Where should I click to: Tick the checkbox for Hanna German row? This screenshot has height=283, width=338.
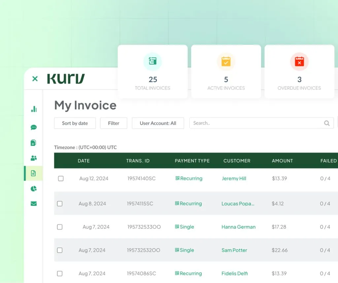point(60,227)
